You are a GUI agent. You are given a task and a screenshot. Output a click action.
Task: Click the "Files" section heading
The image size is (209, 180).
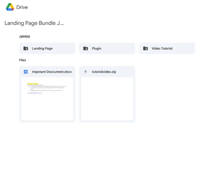coord(23,60)
